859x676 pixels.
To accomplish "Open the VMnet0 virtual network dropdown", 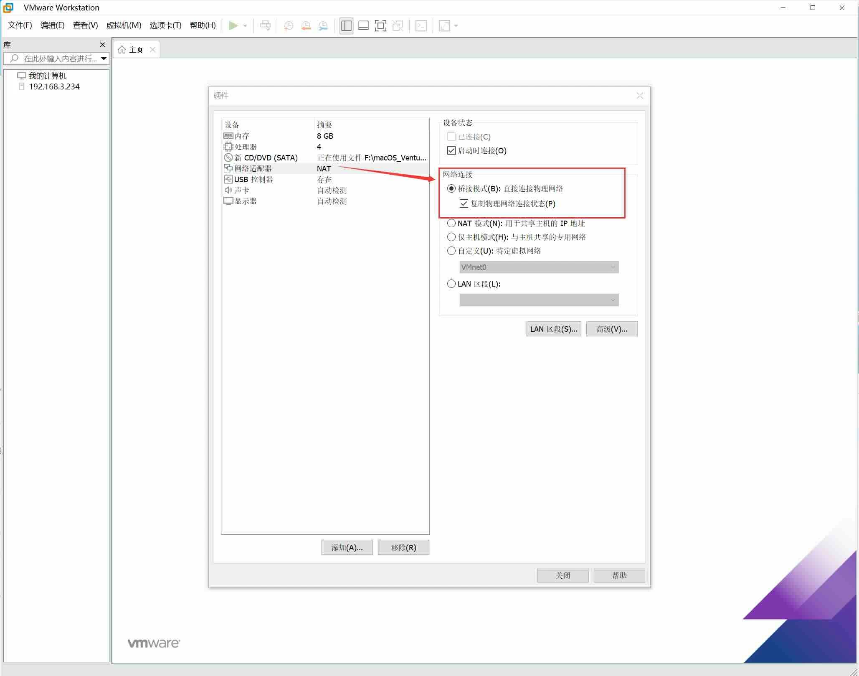I will point(539,267).
